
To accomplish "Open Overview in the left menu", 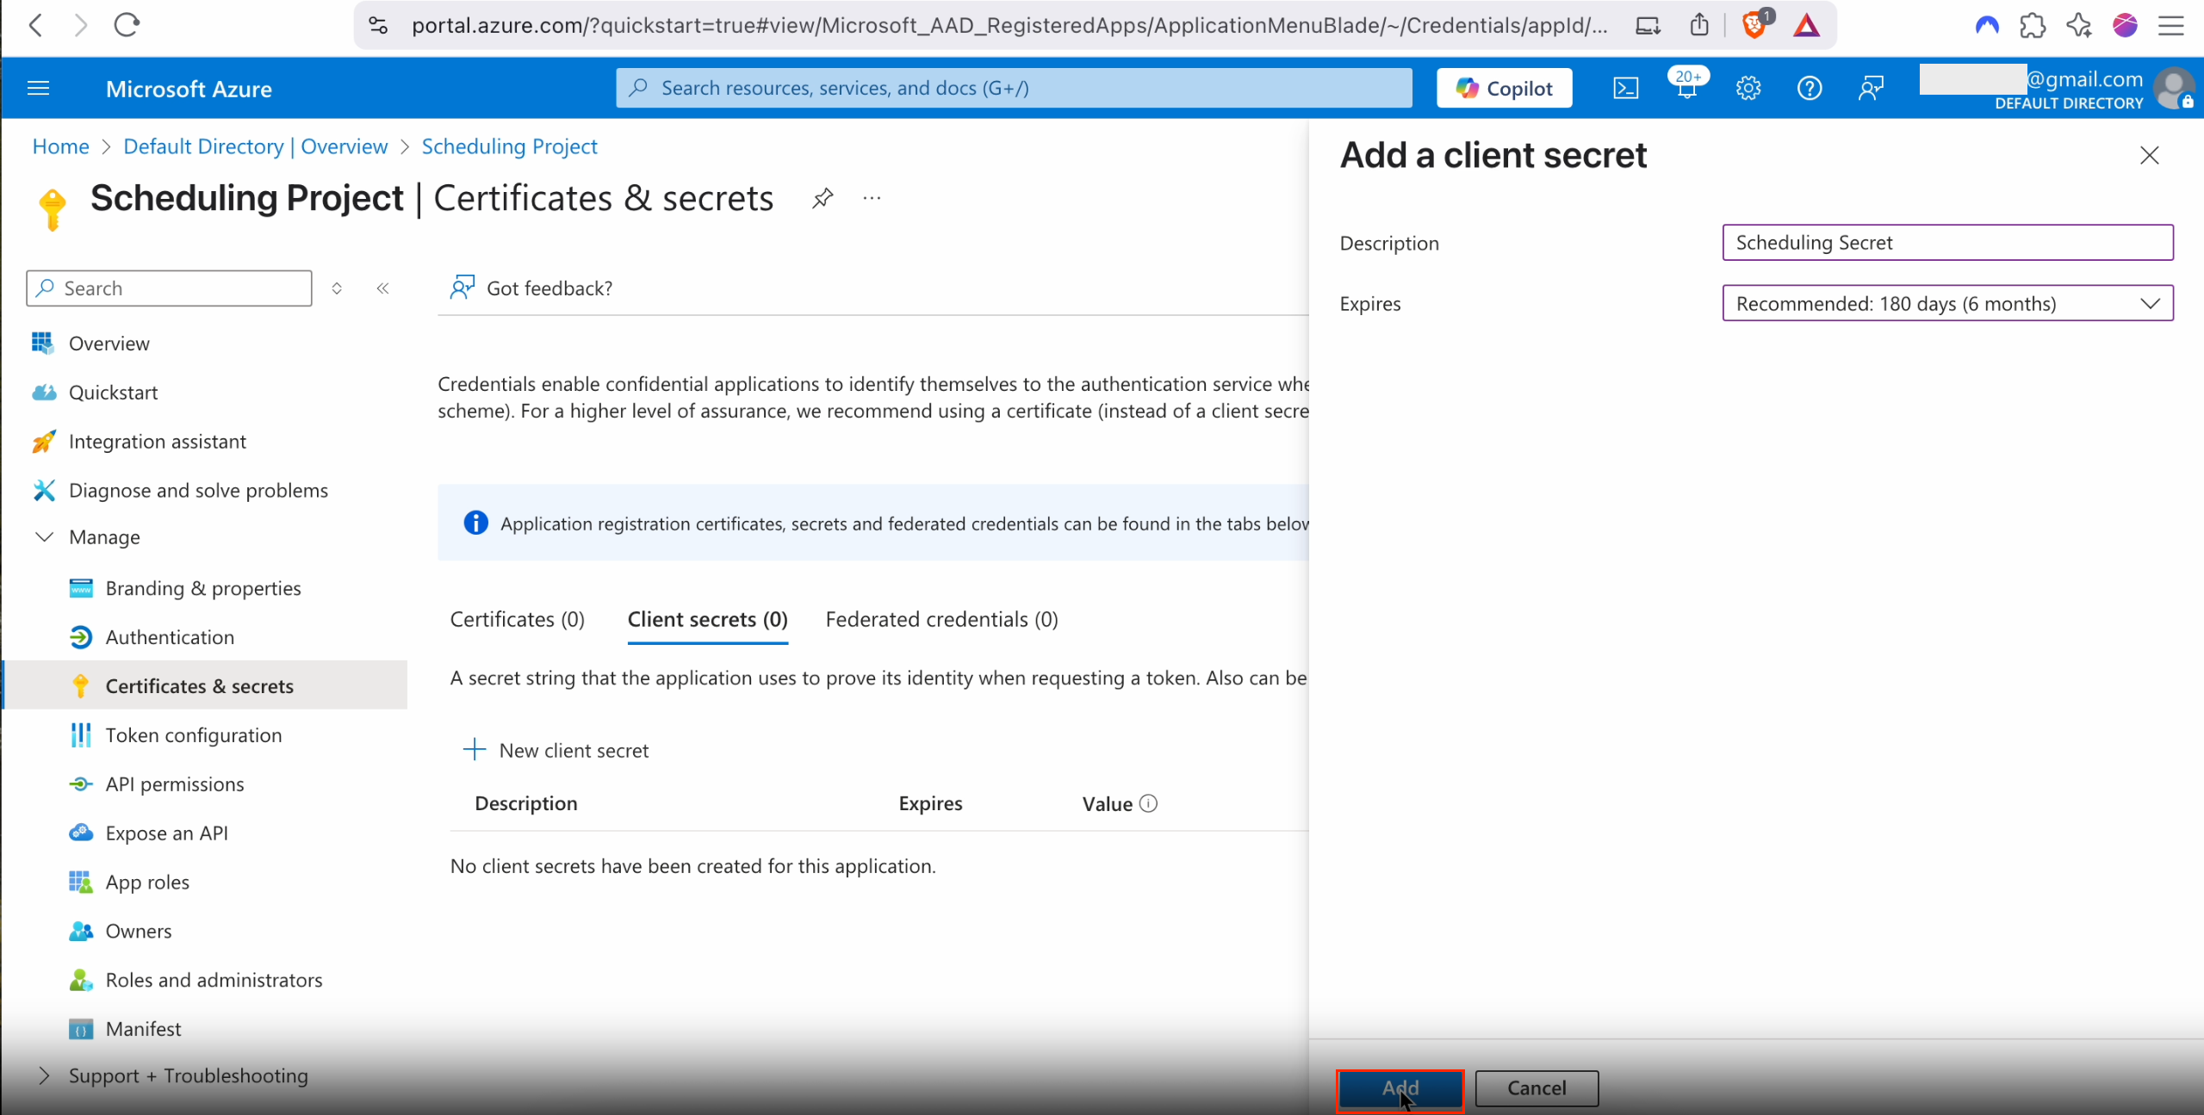I will click(x=109, y=344).
